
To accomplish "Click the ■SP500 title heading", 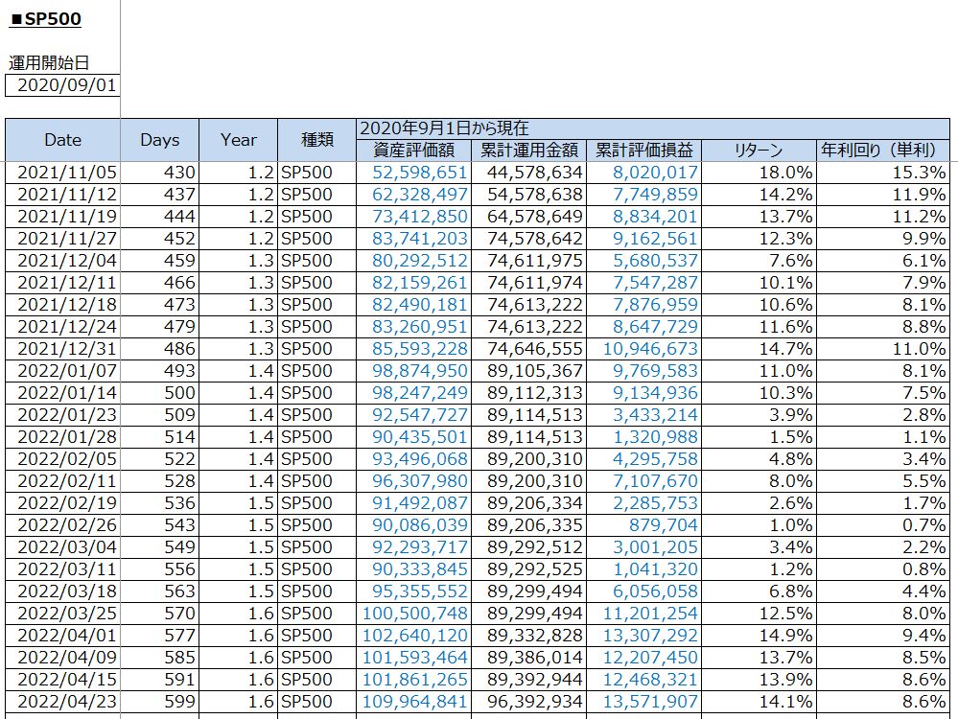I will pyautogui.click(x=45, y=19).
